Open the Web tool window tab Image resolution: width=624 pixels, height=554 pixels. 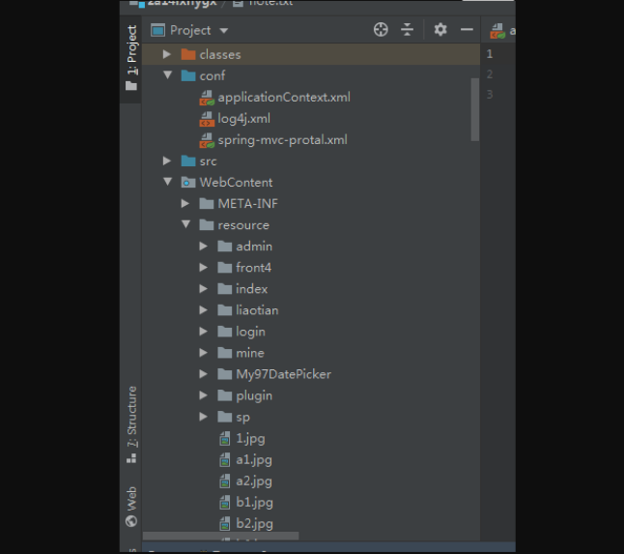(x=131, y=506)
